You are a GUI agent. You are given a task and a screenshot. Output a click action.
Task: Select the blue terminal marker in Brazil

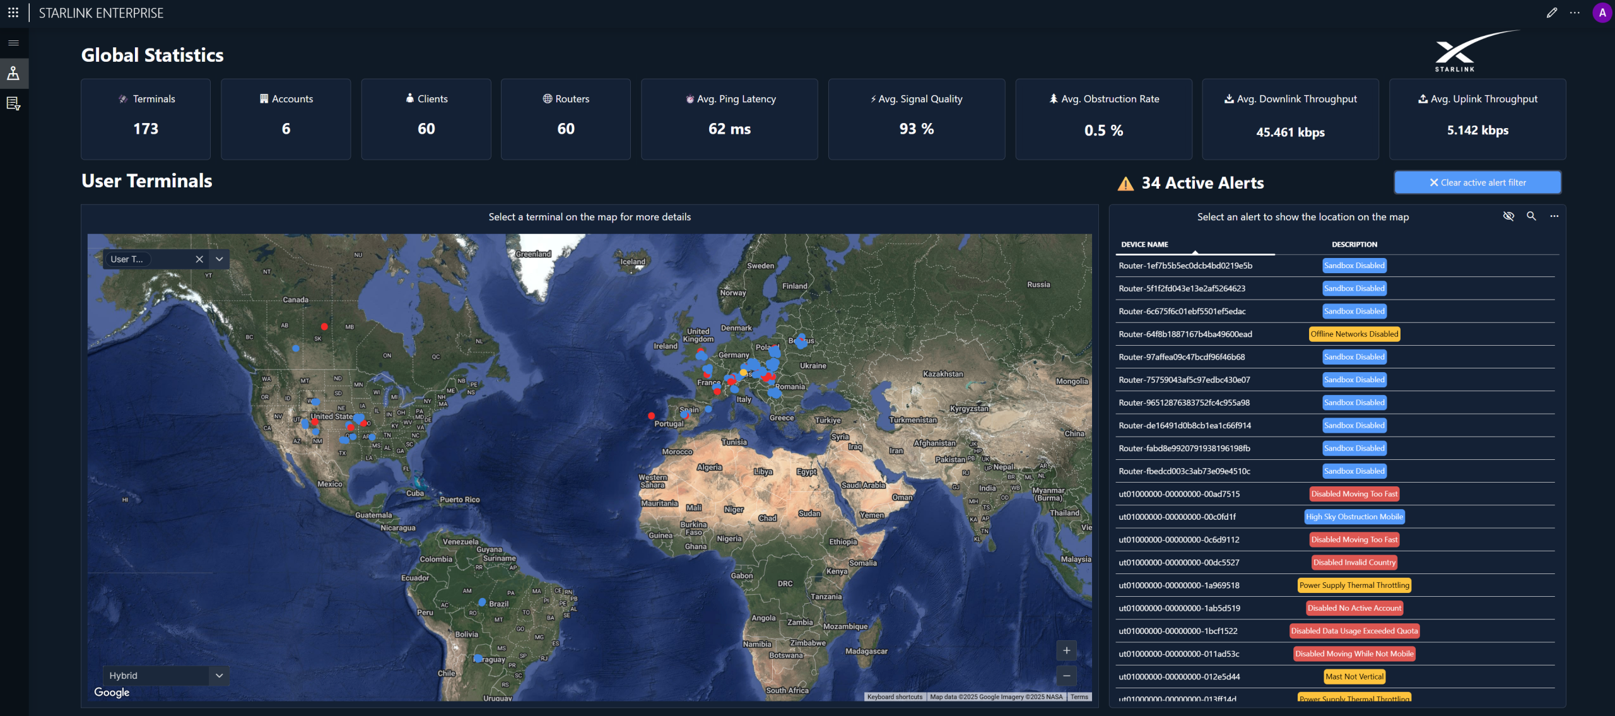(482, 602)
